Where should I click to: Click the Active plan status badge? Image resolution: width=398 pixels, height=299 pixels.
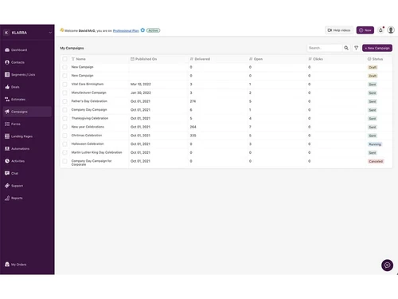[153, 30]
